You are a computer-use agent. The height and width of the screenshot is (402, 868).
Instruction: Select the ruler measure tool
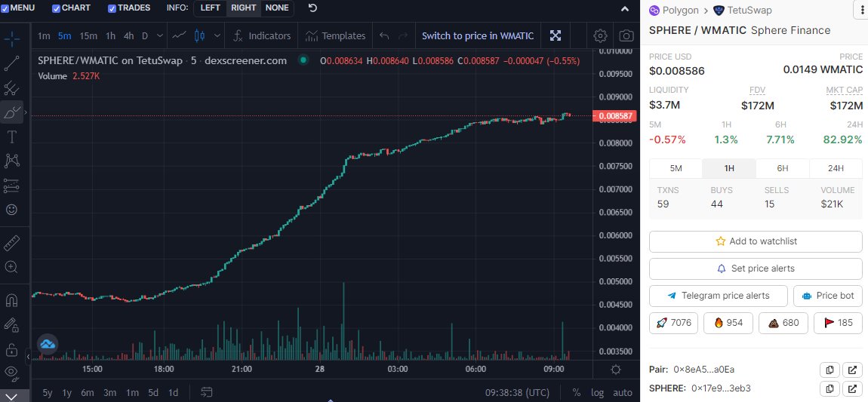[x=11, y=242]
